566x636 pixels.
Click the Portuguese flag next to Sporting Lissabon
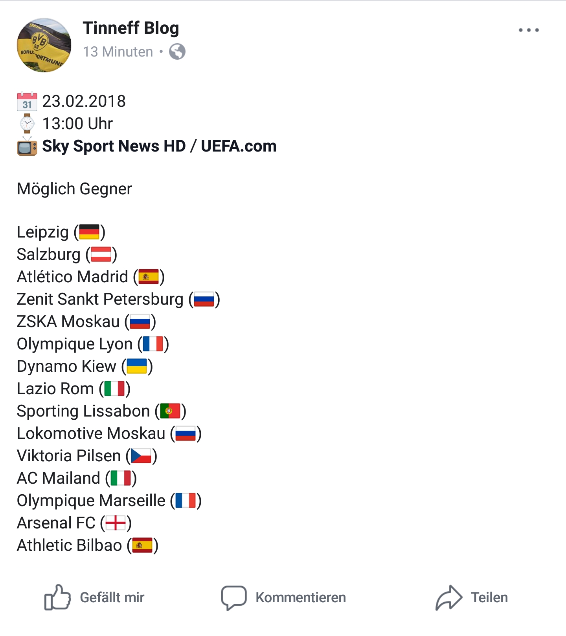170,411
